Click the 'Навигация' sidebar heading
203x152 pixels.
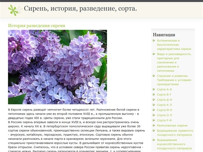tap(164, 35)
